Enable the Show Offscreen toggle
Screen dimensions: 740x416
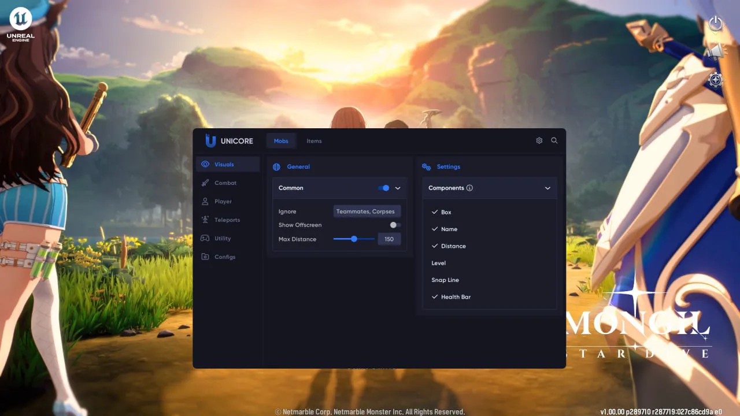[x=395, y=225]
